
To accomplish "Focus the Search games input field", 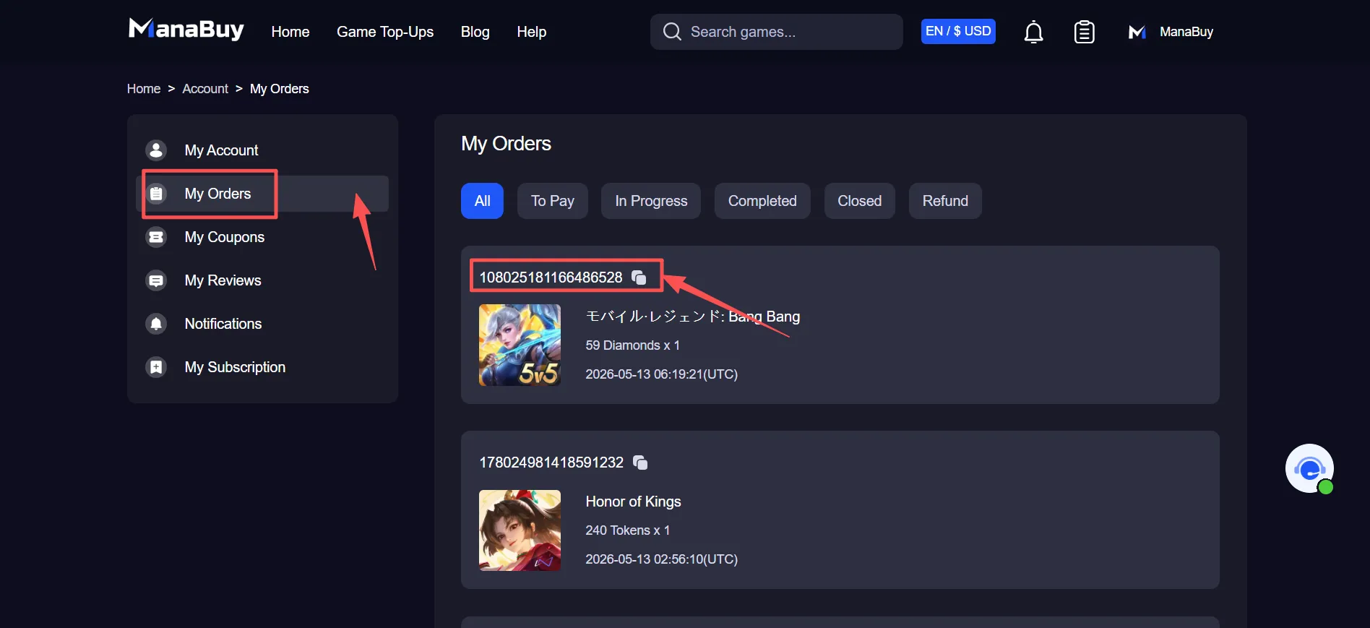I will [x=777, y=32].
